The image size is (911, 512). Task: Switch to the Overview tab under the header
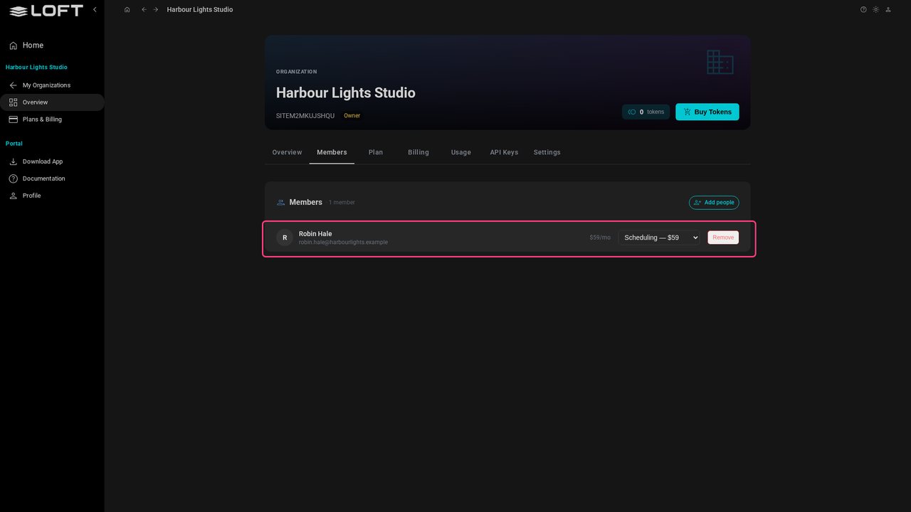coord(287,152)
